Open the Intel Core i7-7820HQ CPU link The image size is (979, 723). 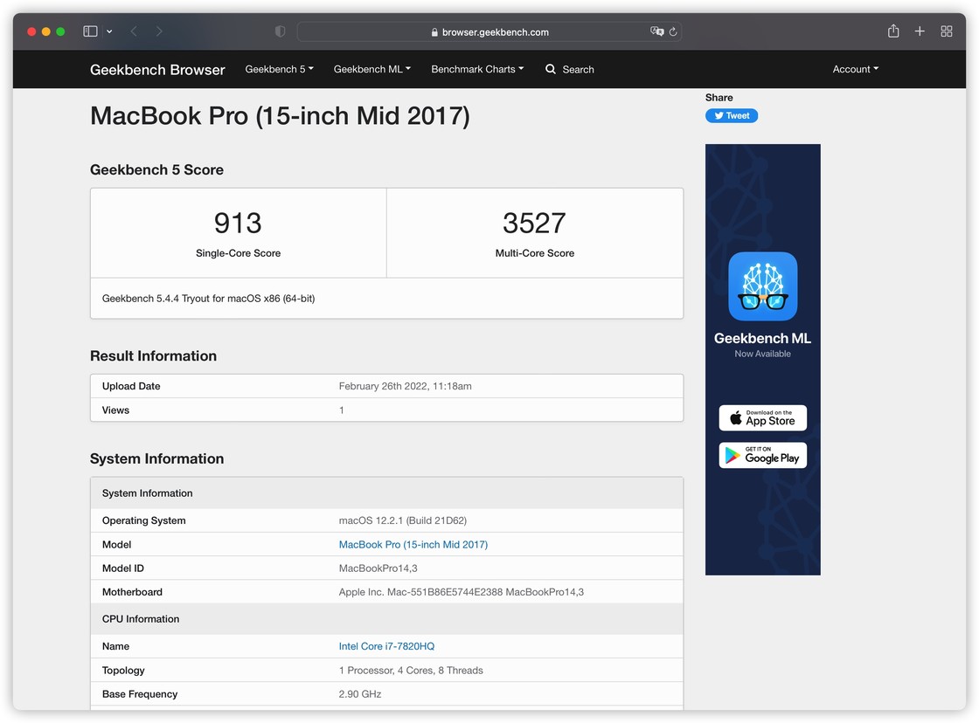[x=386, y=646]
